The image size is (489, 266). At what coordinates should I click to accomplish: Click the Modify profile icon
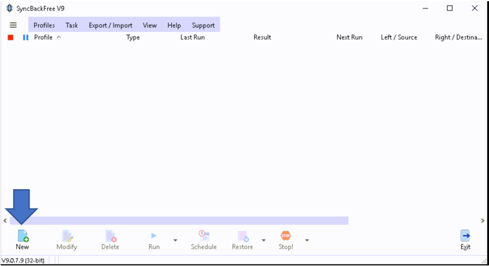[x=67, y=236]
